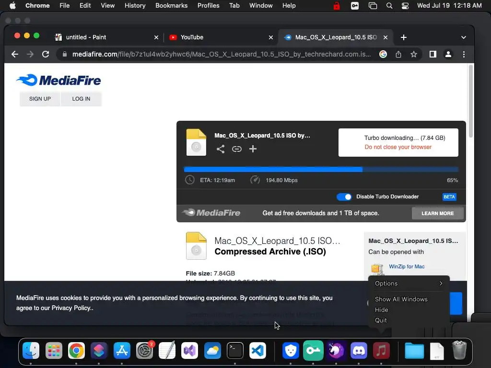This screenshot has height=368, width=491.
Task: Click the address bar URL field
Action: 222,54
